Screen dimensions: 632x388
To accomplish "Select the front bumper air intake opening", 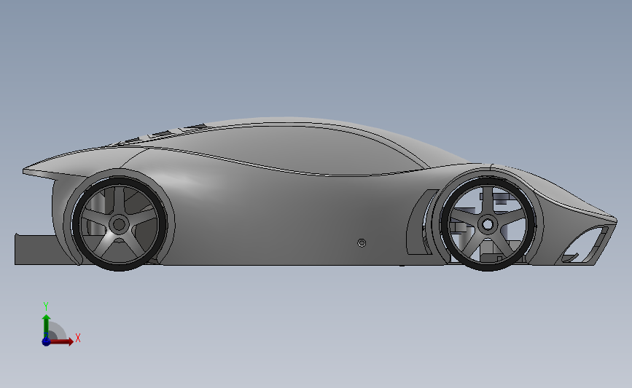I will coord(583,245).
